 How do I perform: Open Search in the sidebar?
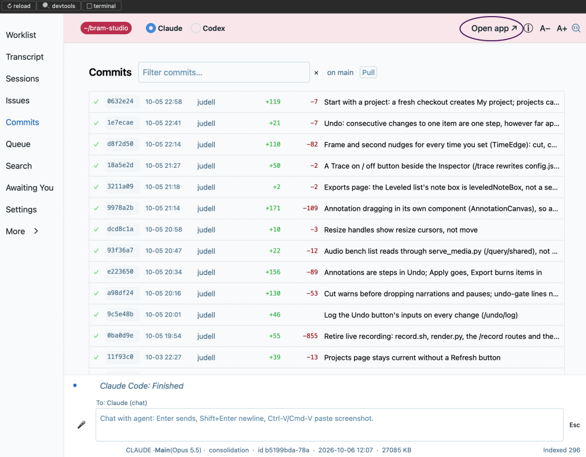pyautogui.click(x=19, y=166)
